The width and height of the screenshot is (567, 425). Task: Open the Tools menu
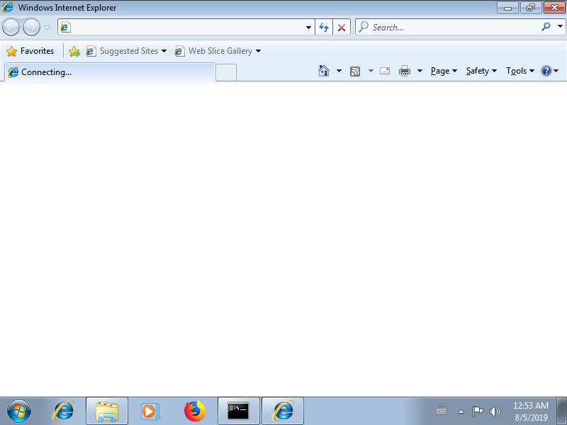(520, 71)
